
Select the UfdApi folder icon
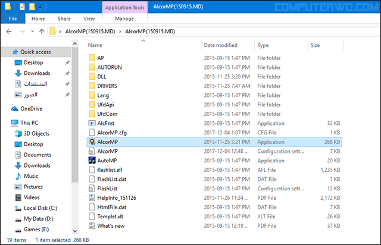pyautogui.click(x=92, y=105)
